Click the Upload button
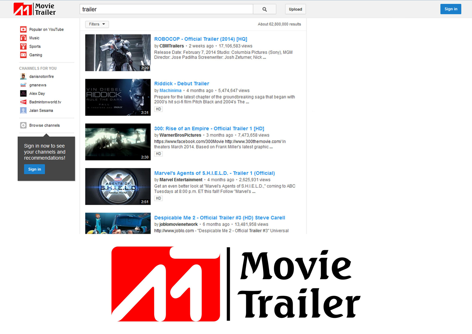 point(295,9)
